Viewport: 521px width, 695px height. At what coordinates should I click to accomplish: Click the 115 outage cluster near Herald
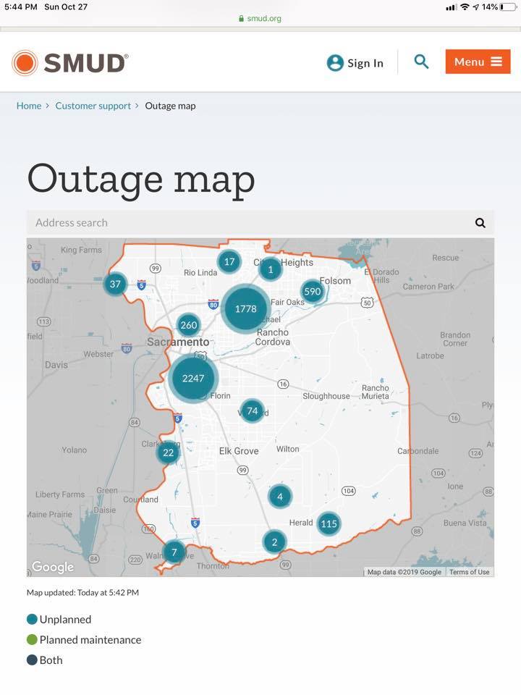tap(329, 523)
